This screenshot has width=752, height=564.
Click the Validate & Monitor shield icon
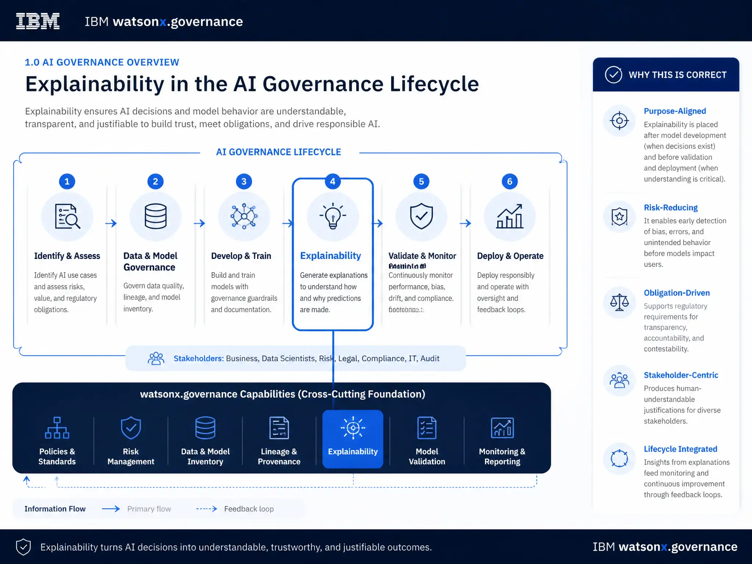pyautogui.click(x=421, y=216)
